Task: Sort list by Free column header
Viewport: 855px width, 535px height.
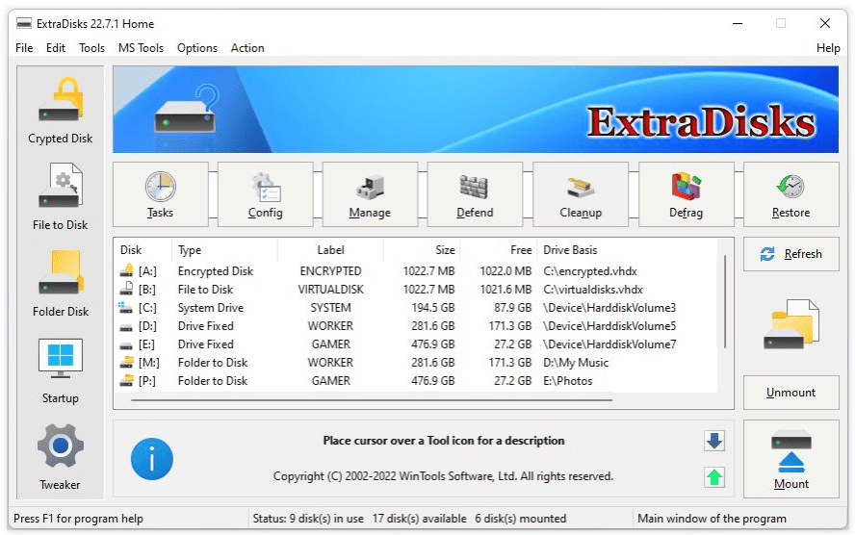Action: [521, 250]
